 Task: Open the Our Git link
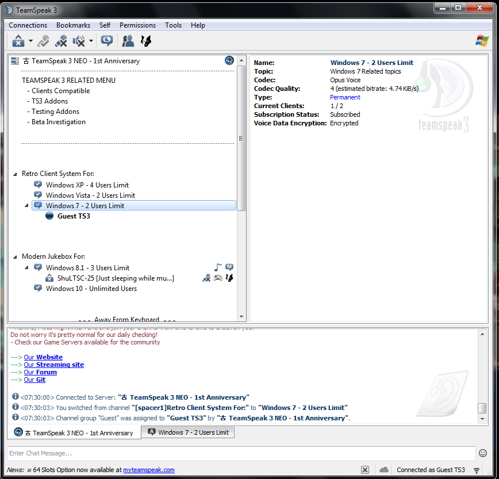[34, 380]
